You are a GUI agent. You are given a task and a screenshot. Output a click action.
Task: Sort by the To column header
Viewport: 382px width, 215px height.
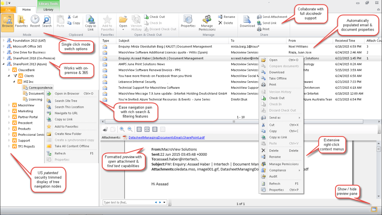[x=258, y=41]
